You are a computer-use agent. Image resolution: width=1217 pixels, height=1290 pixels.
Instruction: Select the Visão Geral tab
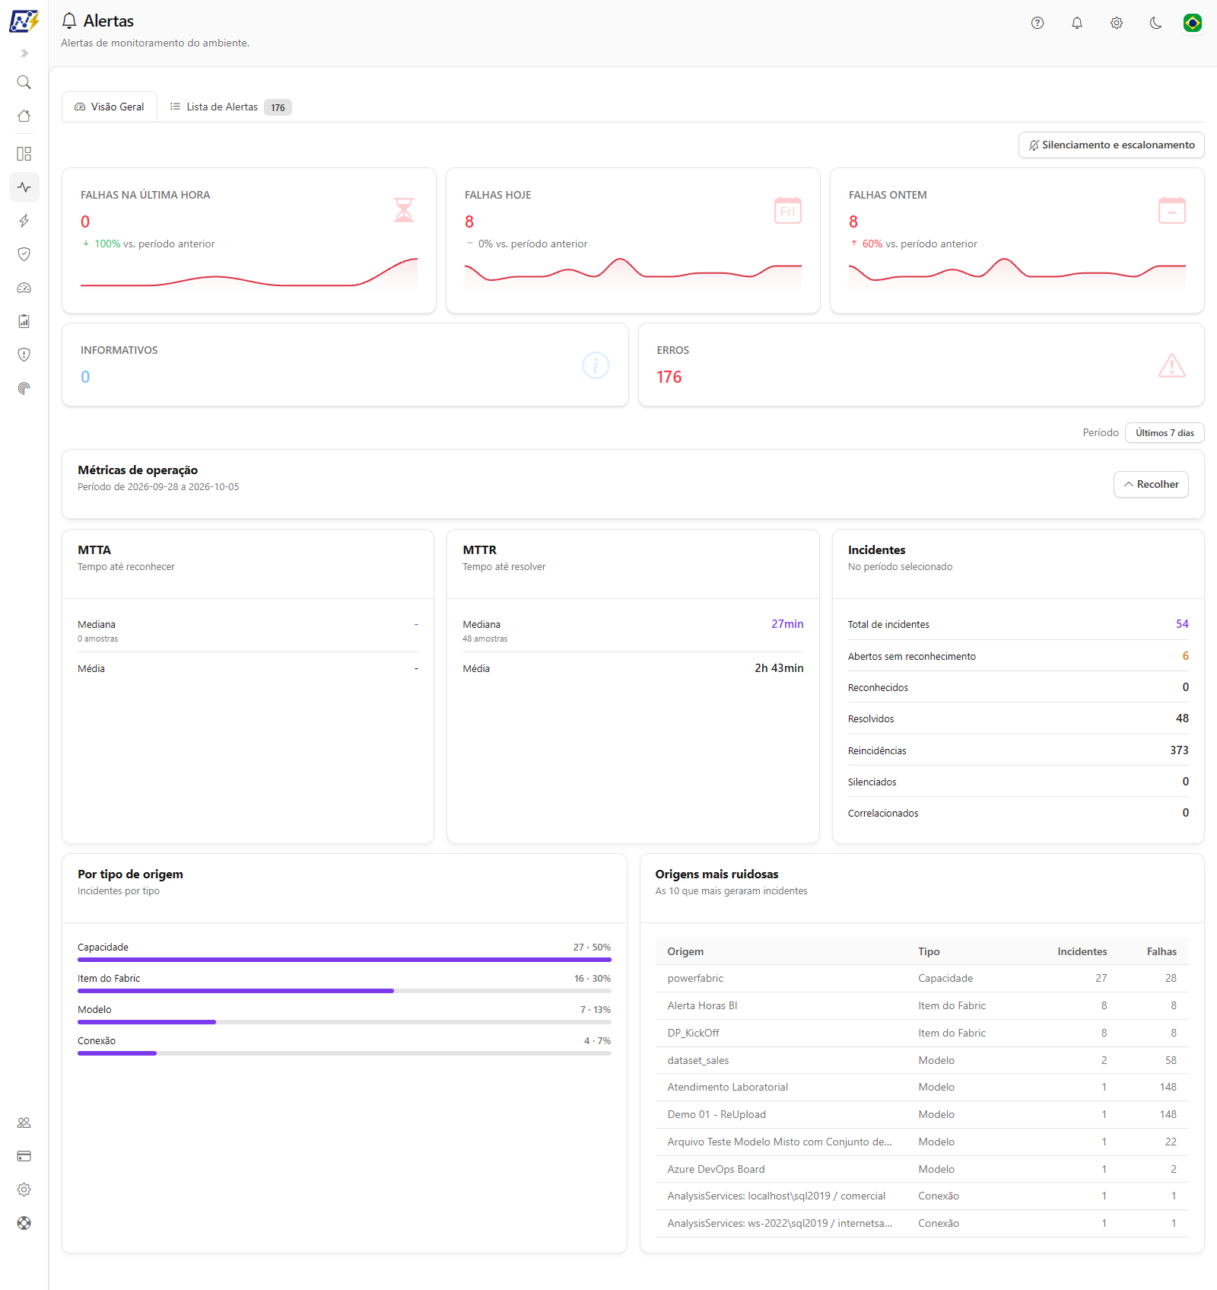110,107
